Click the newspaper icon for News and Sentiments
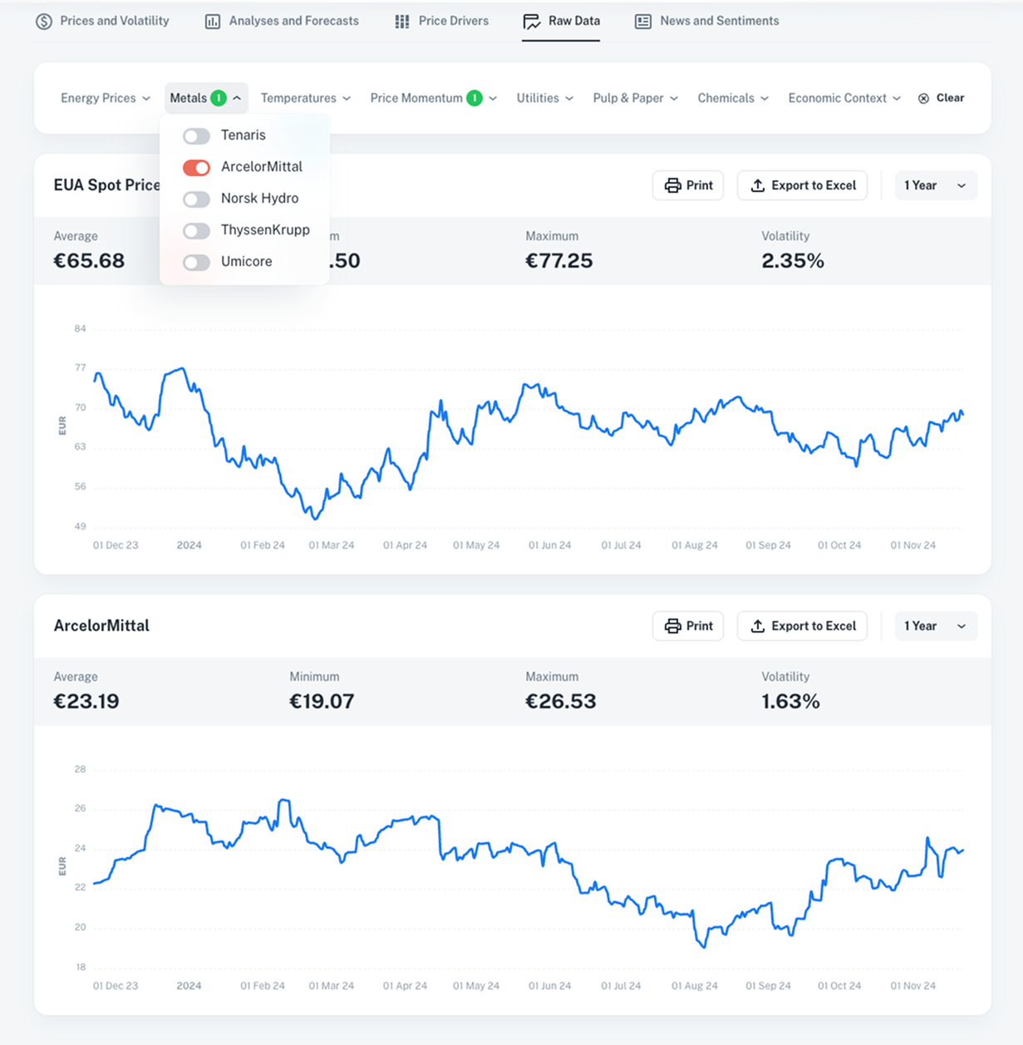Image resolution: width=1023 pixels, height=1045 pixels. coord(643,22)
